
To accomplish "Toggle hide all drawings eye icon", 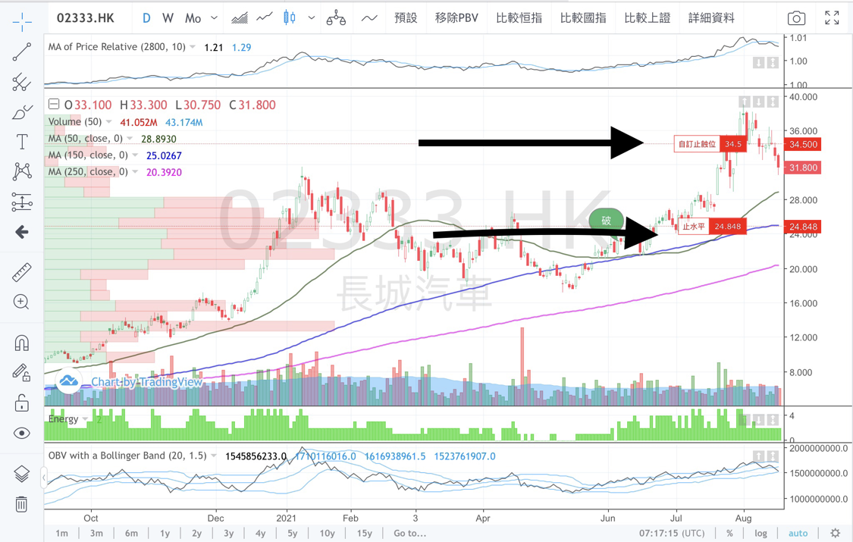I will (22, 434).
